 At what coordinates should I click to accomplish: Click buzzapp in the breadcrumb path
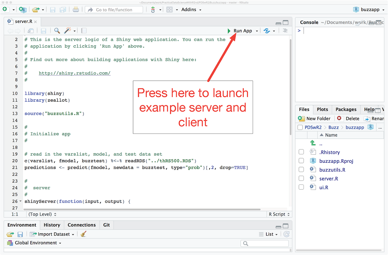(x=355, y=127)
